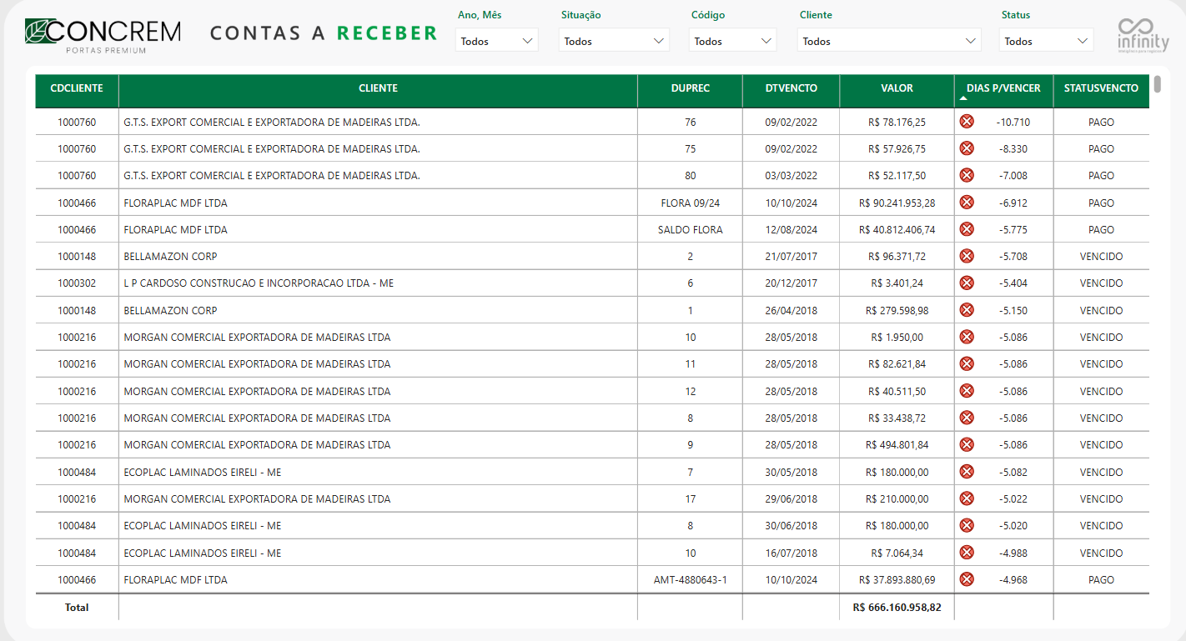Click red X icon in the -4.988 row

[x=967, y=553]
